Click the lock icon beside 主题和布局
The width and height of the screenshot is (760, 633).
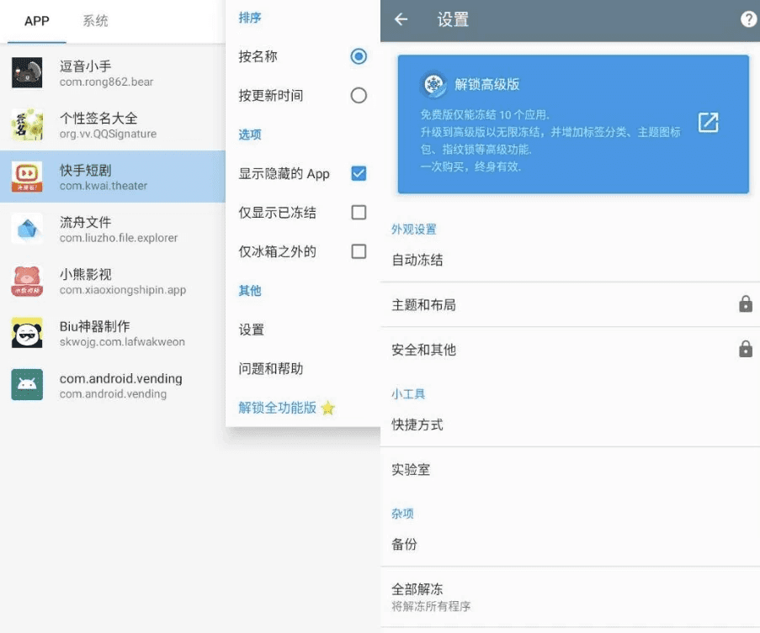pos(746,303)
